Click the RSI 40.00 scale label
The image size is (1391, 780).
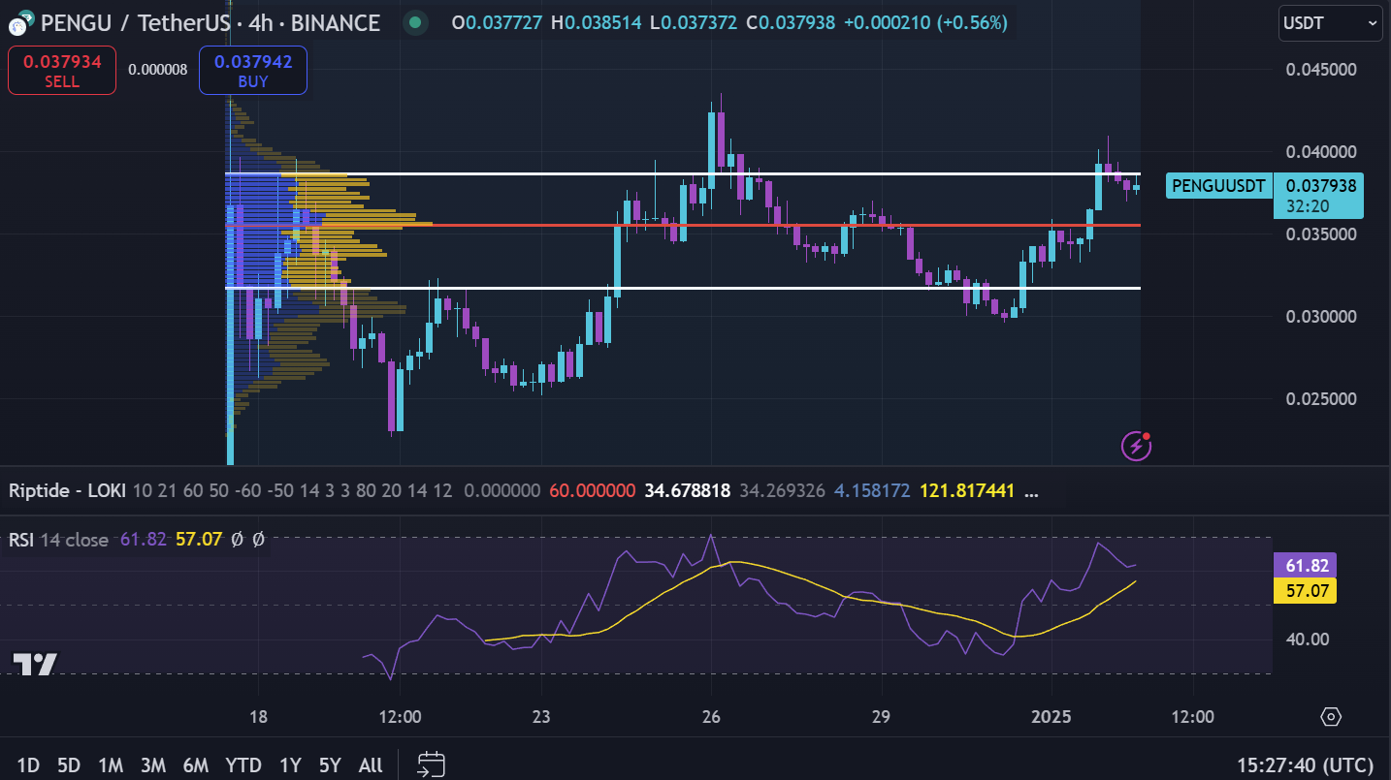[1309, 640]
